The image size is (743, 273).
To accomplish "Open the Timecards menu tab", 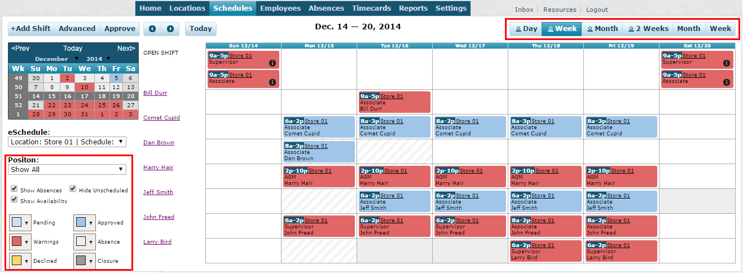I will point(371,8).
